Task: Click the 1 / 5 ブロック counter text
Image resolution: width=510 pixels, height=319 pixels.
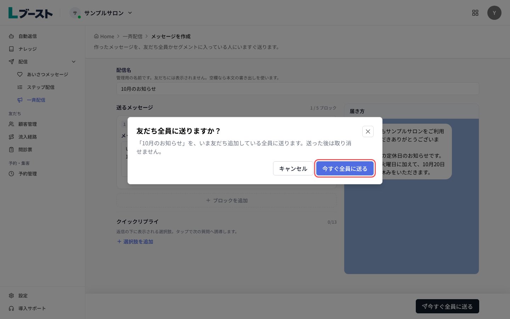Action: (x=323, y=108)
